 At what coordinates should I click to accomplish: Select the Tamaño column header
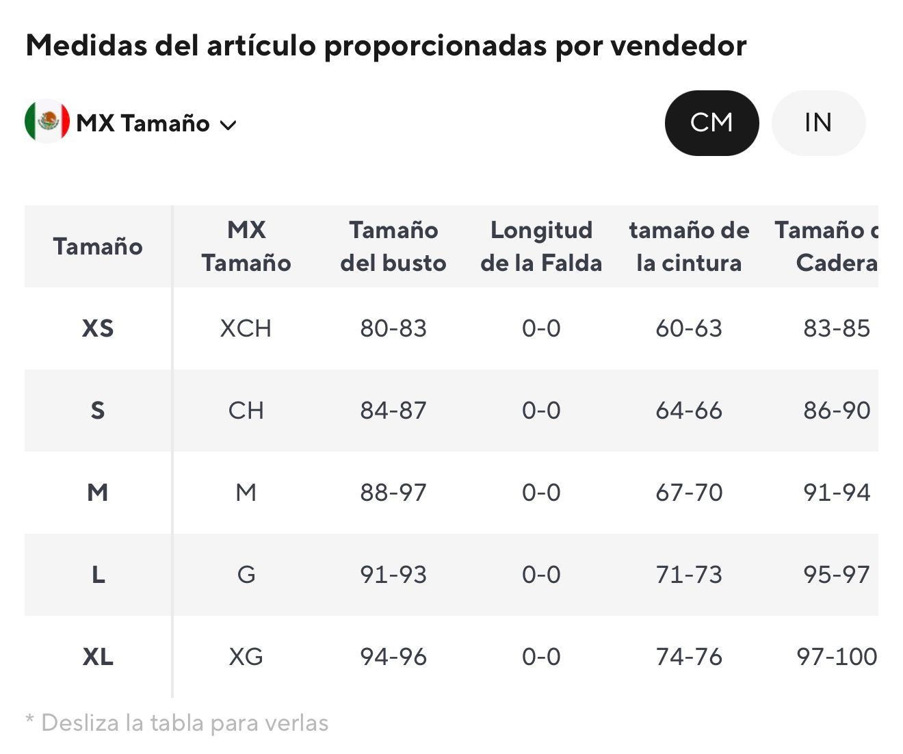98,246
